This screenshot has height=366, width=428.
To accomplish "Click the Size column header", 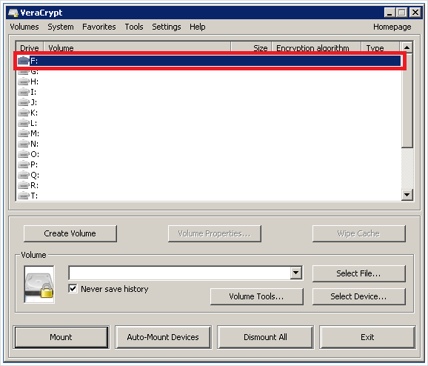I will coord(251,47).
